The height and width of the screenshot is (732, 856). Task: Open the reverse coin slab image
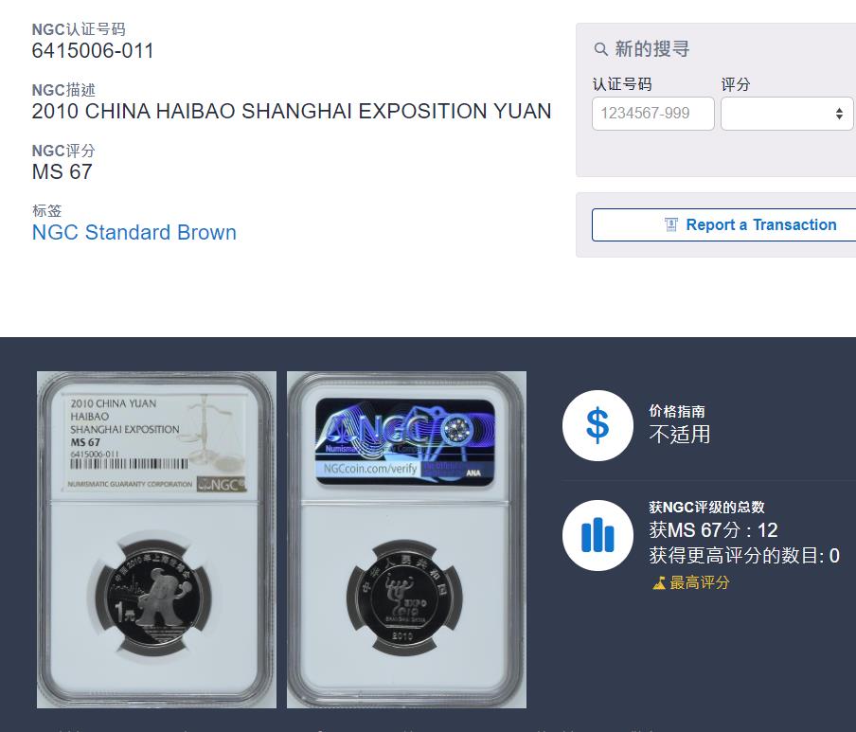click(406, 540)
